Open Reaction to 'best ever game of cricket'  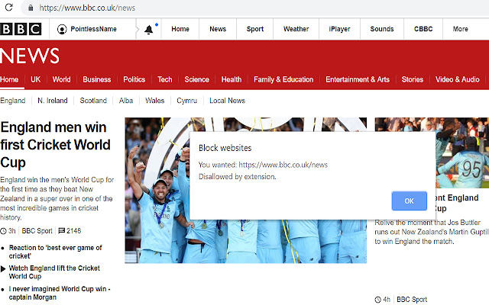[55, 252]
